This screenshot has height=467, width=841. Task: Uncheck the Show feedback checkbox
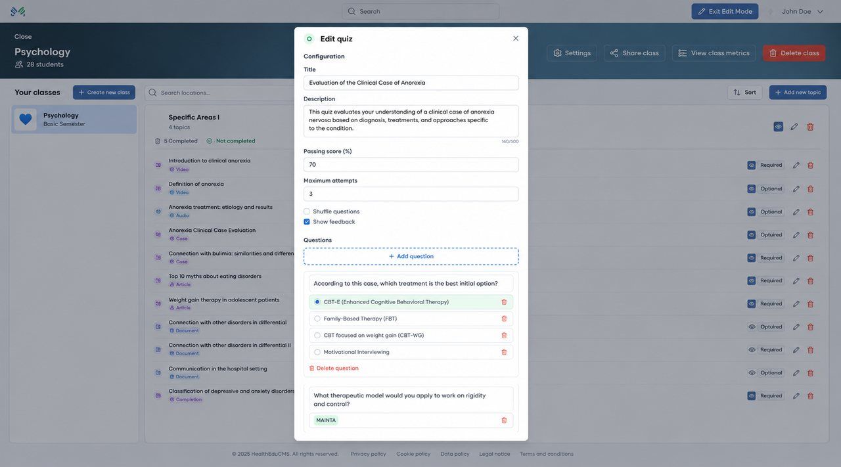coord(307,222)
